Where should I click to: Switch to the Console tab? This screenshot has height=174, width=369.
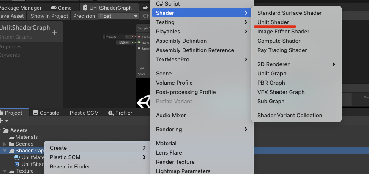tap(46, 113)
